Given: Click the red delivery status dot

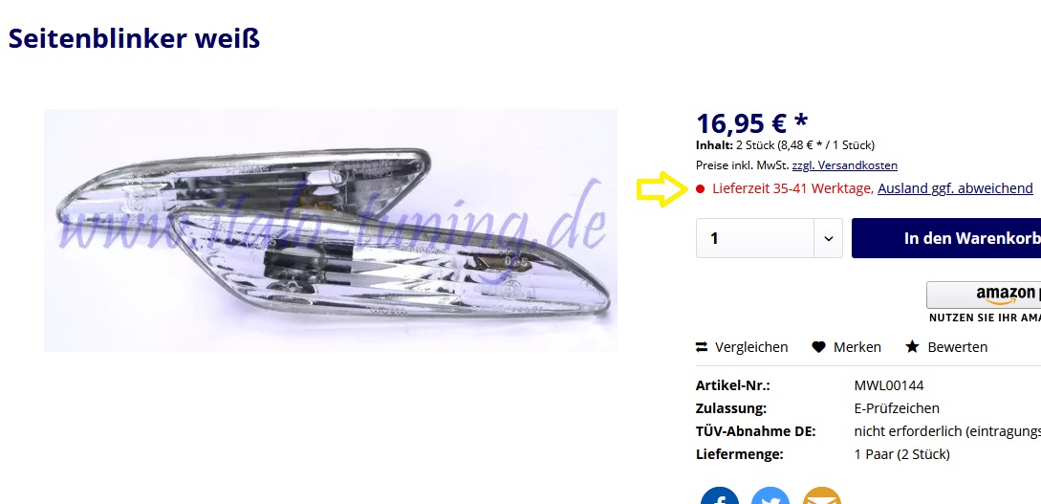Looking at the screenshot, I should [x=700, y=188].
